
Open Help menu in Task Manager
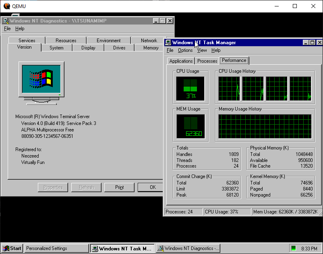pyautogui.click(x=216, y=50)
